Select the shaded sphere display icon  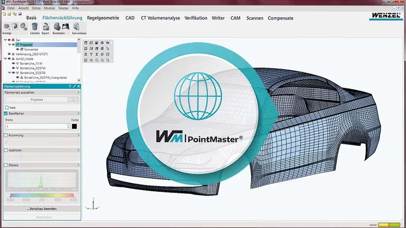click(x=15, y=26)
